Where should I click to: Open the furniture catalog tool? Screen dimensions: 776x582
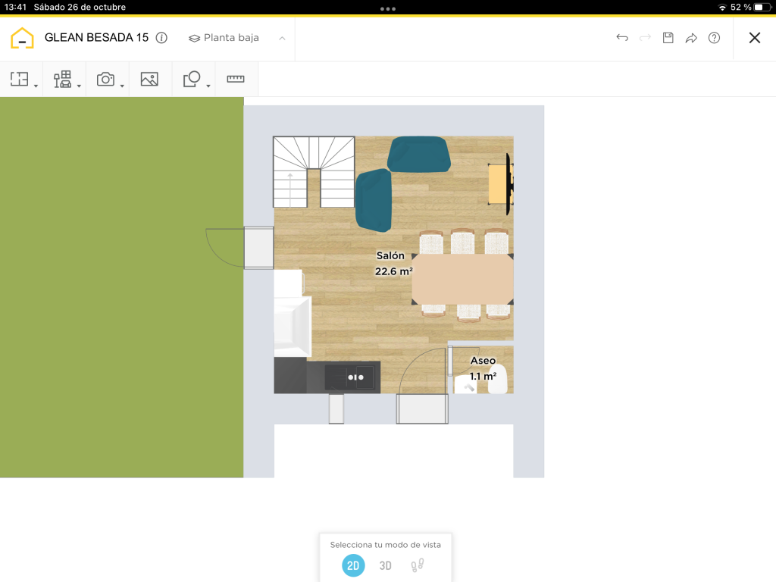[62, 79]
